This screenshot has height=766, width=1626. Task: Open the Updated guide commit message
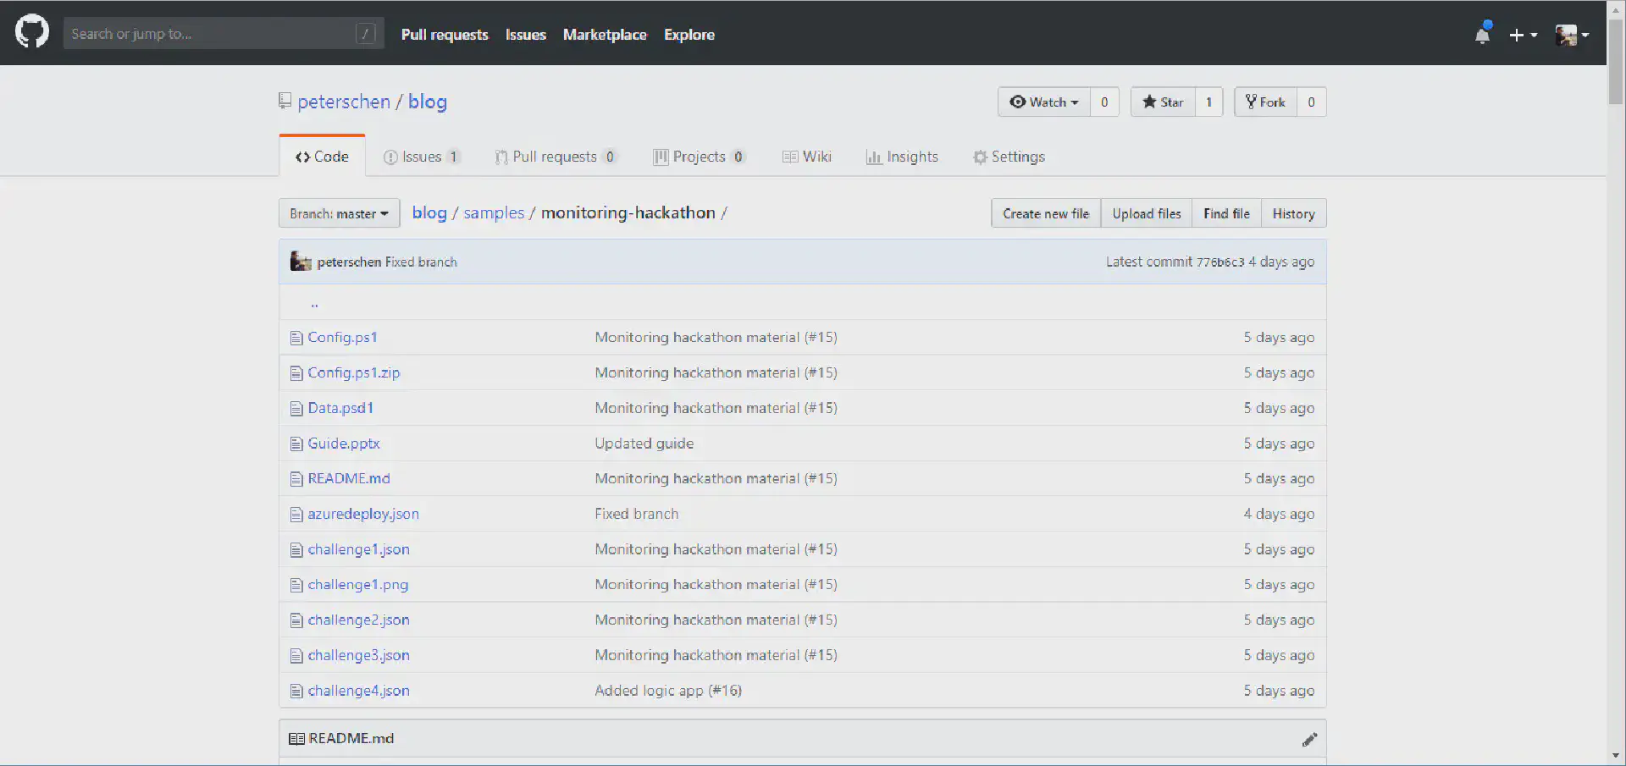(644, 444)
